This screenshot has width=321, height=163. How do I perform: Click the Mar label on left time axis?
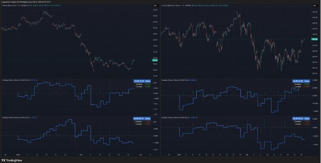pos(141,155)
